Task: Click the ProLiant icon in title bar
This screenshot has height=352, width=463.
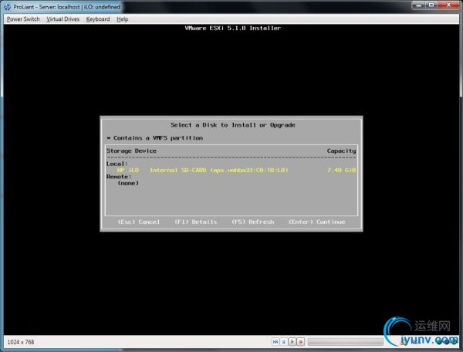Action: point(8,7)
